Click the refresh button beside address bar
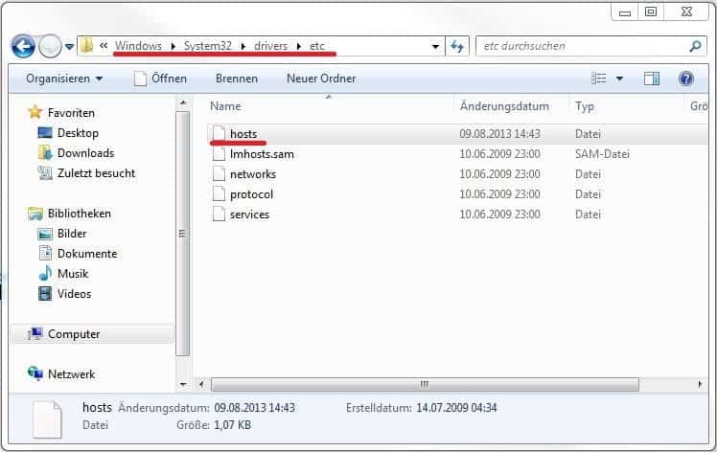Screen dimensions: 717x452 point(457,46)
